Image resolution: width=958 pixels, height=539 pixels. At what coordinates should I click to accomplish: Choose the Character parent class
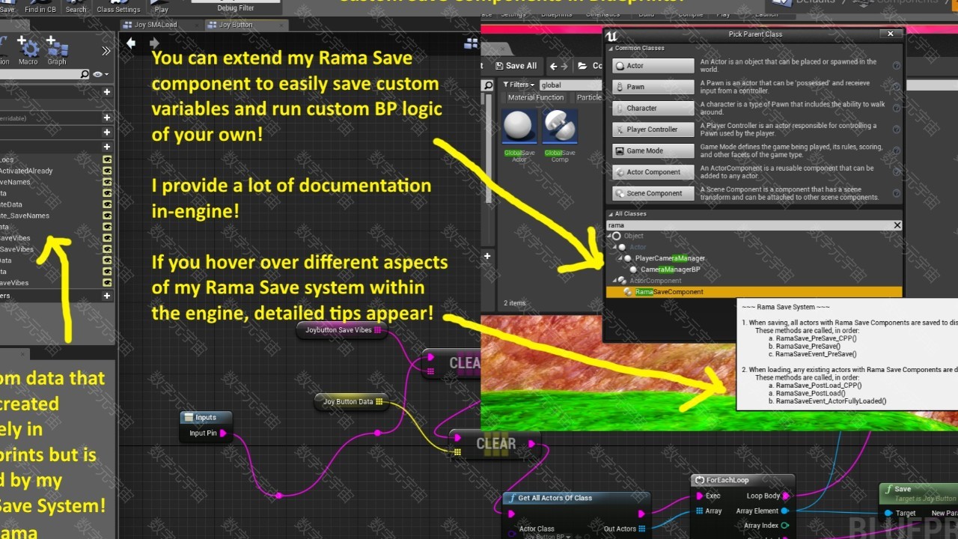click(x=653, y=109)
